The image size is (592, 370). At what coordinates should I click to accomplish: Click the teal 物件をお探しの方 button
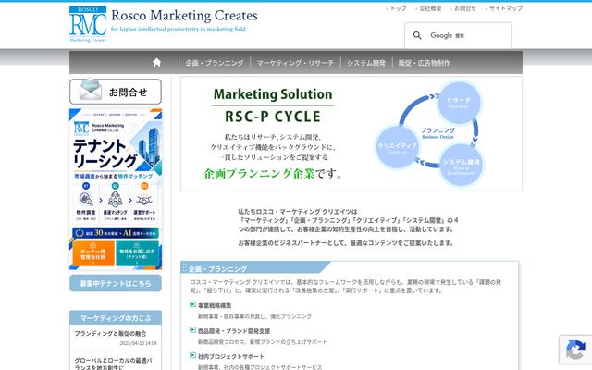pyautogui.click(x=137, y=253)
